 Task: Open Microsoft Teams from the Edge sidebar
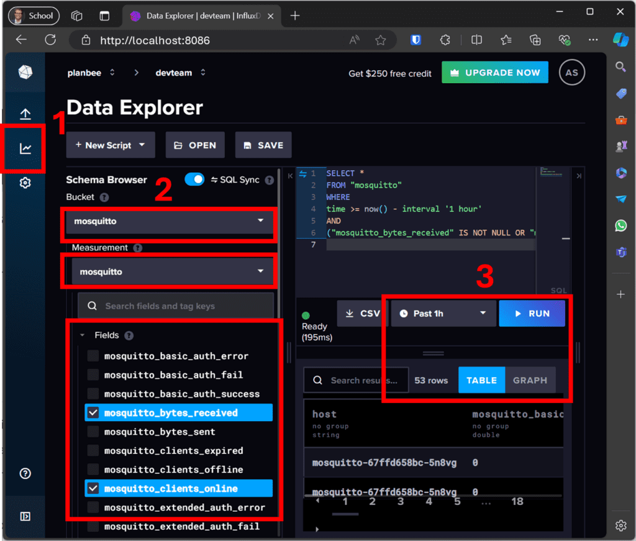point(620,252)
